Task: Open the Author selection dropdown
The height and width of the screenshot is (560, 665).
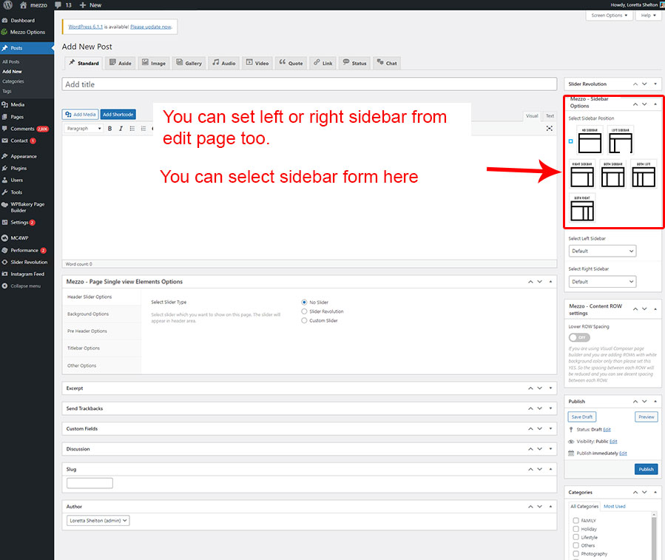Action: pos(98,521)
